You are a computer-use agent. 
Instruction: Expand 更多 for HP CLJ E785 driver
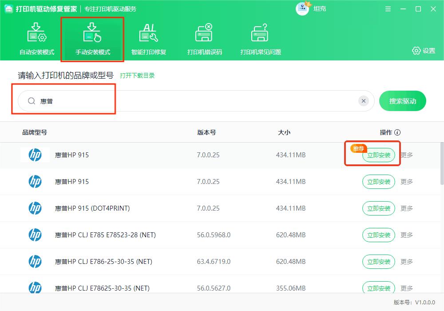407,235
